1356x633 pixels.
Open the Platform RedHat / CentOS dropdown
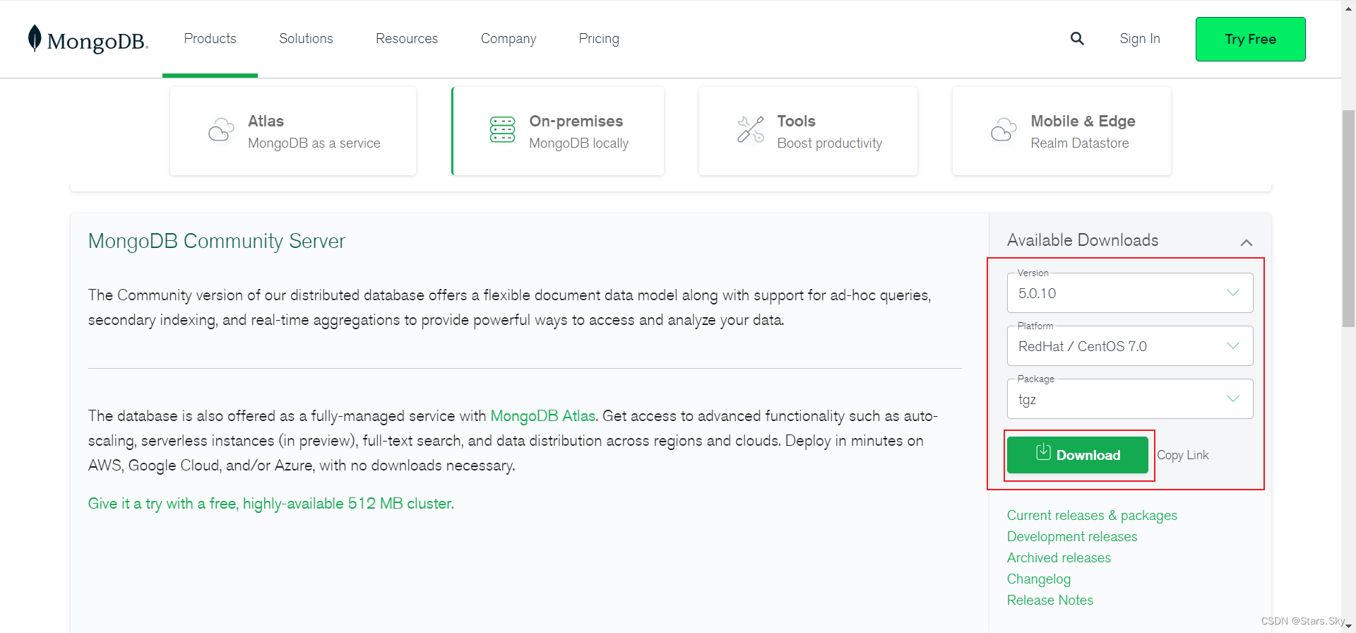(x=1129, y=346)
